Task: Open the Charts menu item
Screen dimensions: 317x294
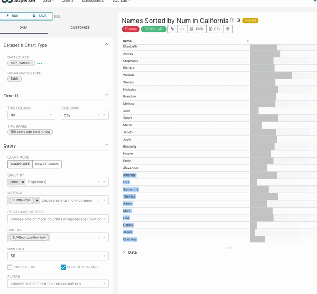Action: 68,1
